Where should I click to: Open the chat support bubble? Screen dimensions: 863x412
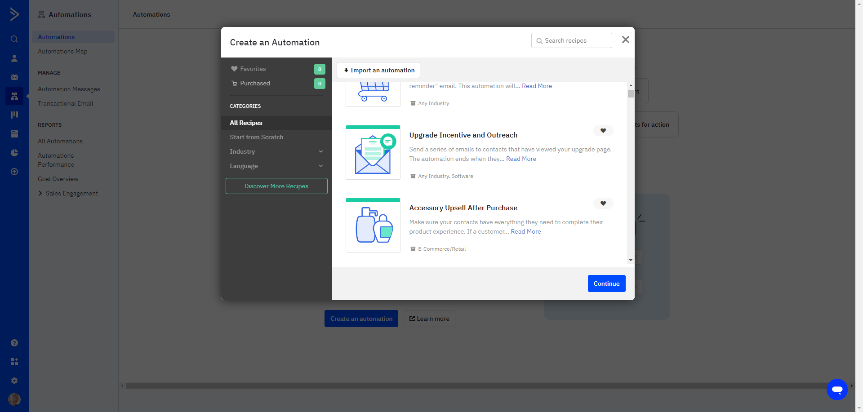(837, 389)
